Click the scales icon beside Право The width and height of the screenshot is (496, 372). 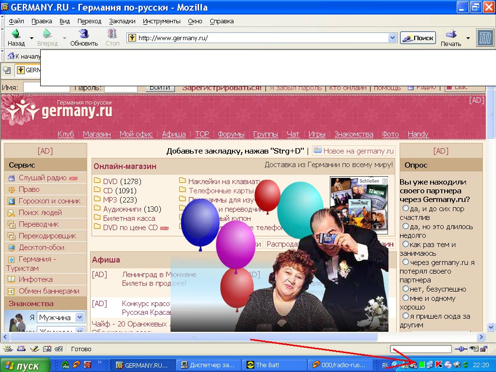click(x=12, y=190)
